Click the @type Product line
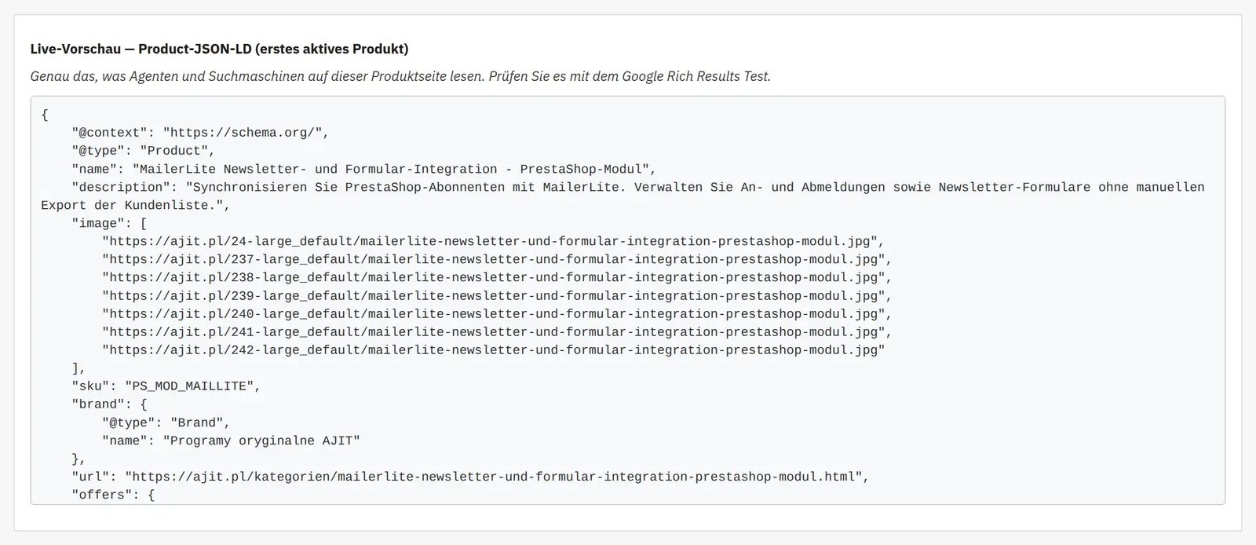 point(143,151)
